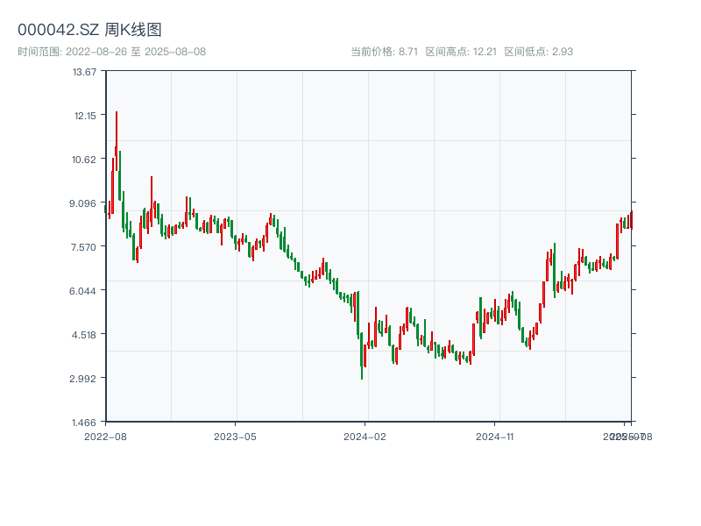Click the tallest red candle at the peak
This screenshot has width=701, height=526.
[x=116, y=131]
